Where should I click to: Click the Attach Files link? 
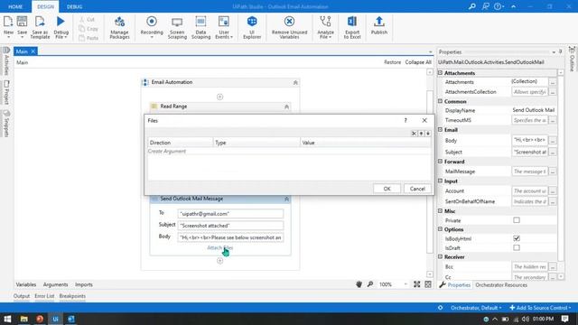tap(219, 247)
